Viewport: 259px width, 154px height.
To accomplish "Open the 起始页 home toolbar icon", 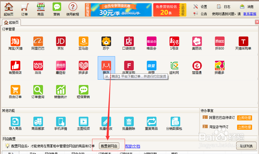I will pyautogui.click(x=9, y=9).
